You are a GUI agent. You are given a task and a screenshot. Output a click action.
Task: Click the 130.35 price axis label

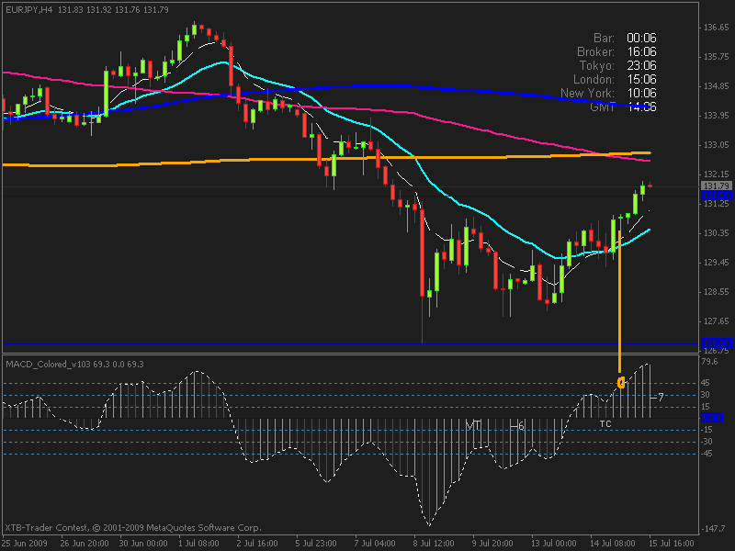(x=716, y=233)
